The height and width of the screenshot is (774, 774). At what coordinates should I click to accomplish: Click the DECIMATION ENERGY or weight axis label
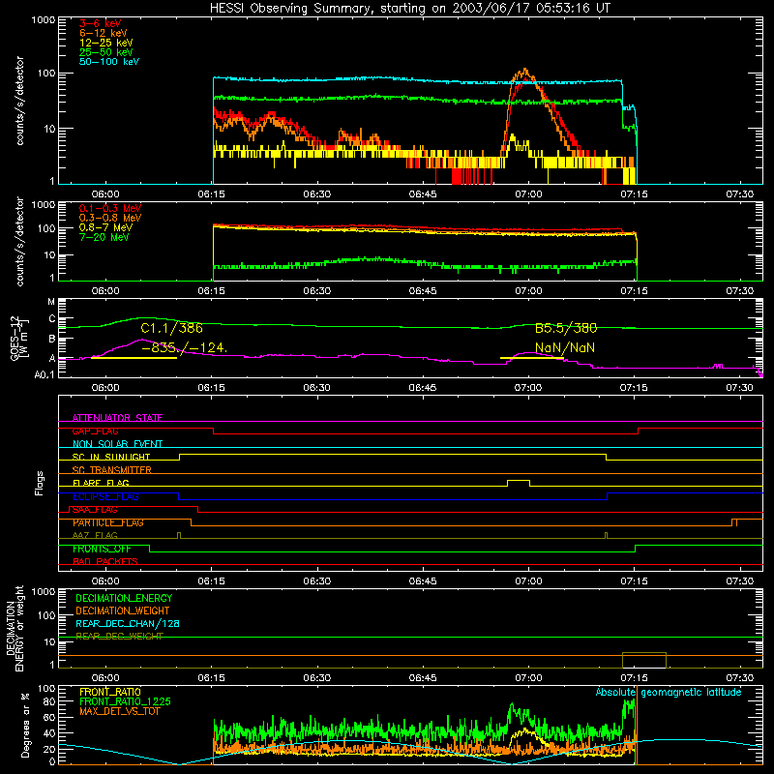(15, 629)
